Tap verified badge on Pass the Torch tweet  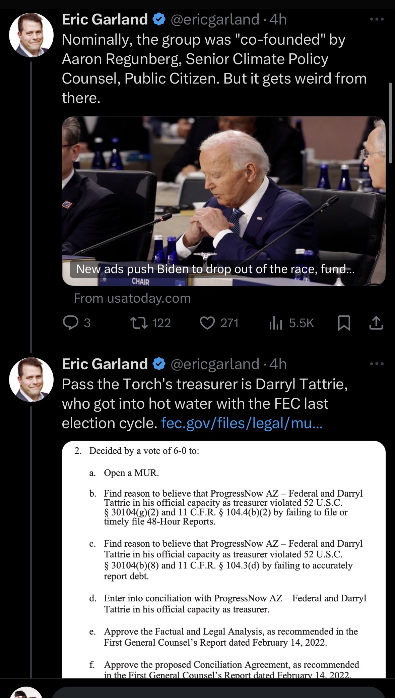pyautogui.click(x=159, y=364)
